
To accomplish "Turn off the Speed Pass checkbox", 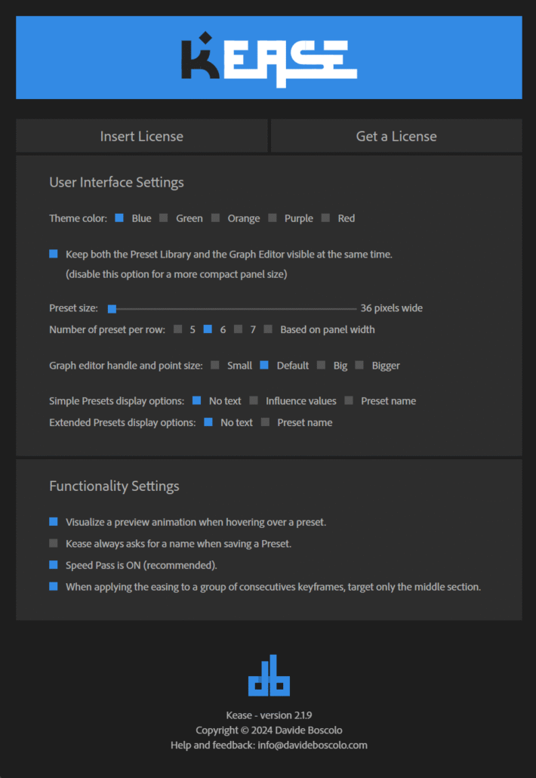I will 54,565.
